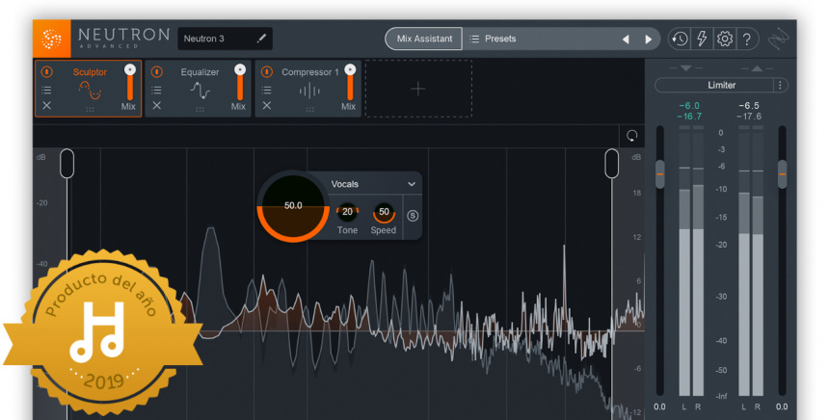Click the Compressor waveform module icon
The height and width of the screenshot is (420, 829).
tap(309, 91)
